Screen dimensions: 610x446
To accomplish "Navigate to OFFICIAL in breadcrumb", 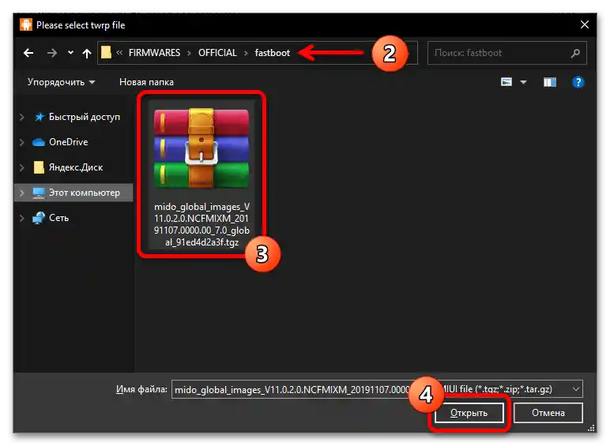I will coord(217,53).
